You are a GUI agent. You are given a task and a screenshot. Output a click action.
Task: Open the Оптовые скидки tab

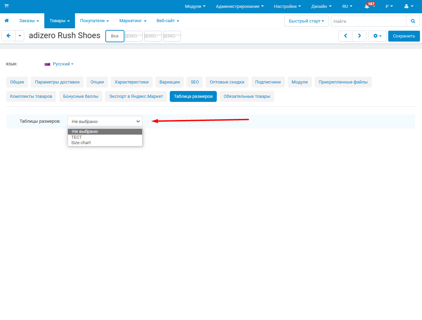227,82
